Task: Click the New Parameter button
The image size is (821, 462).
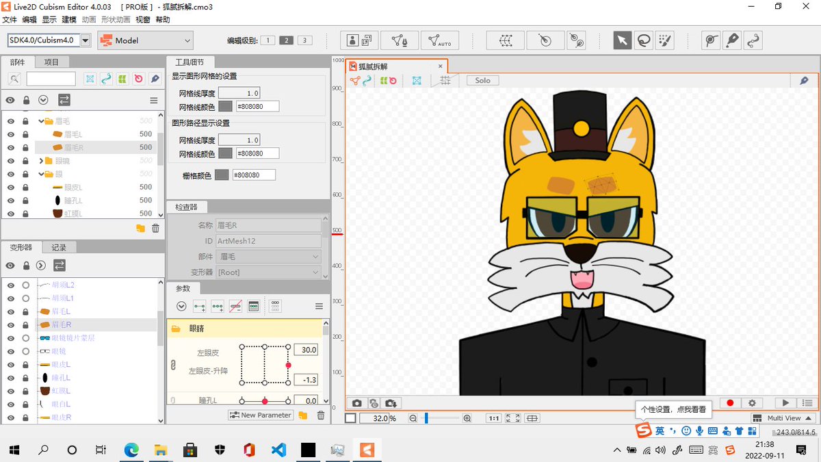Action: pos(261,415)
